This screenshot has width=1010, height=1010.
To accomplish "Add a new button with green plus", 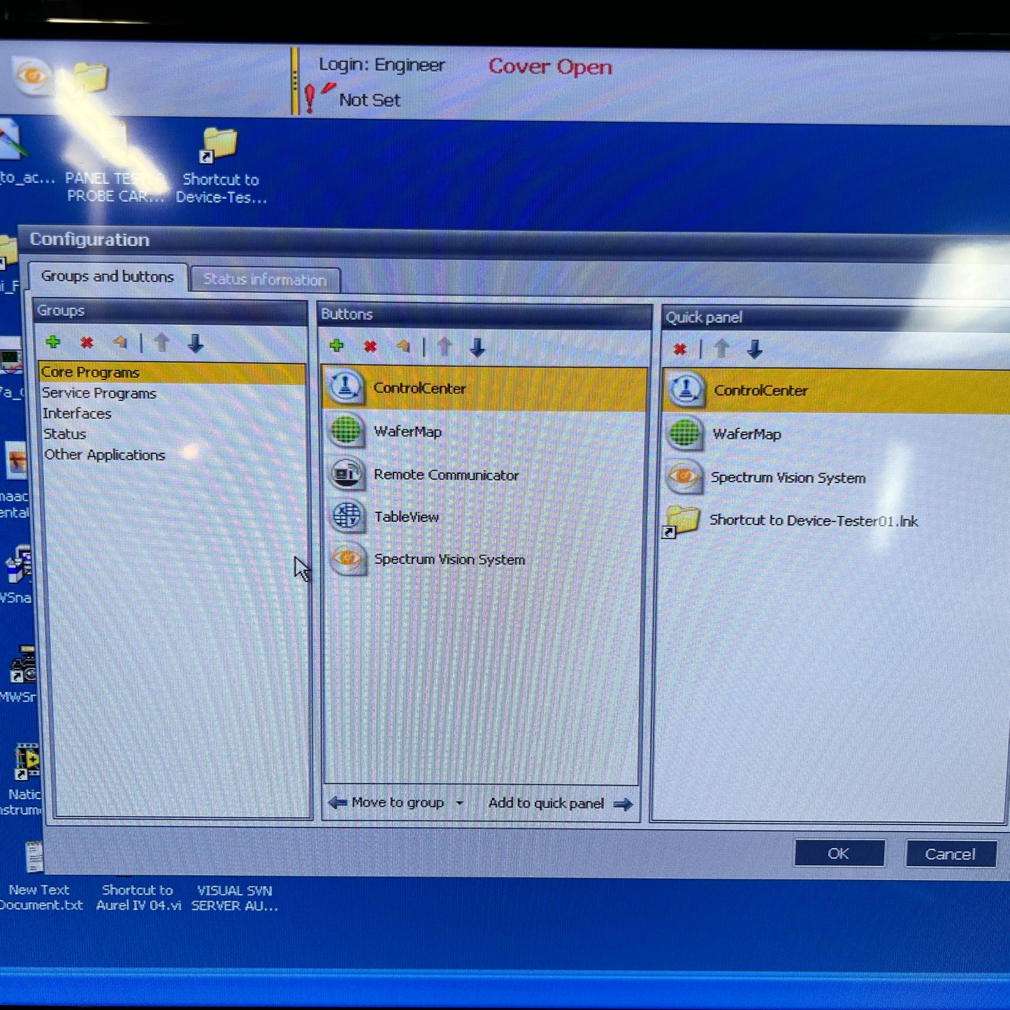I will pos(337,346).
